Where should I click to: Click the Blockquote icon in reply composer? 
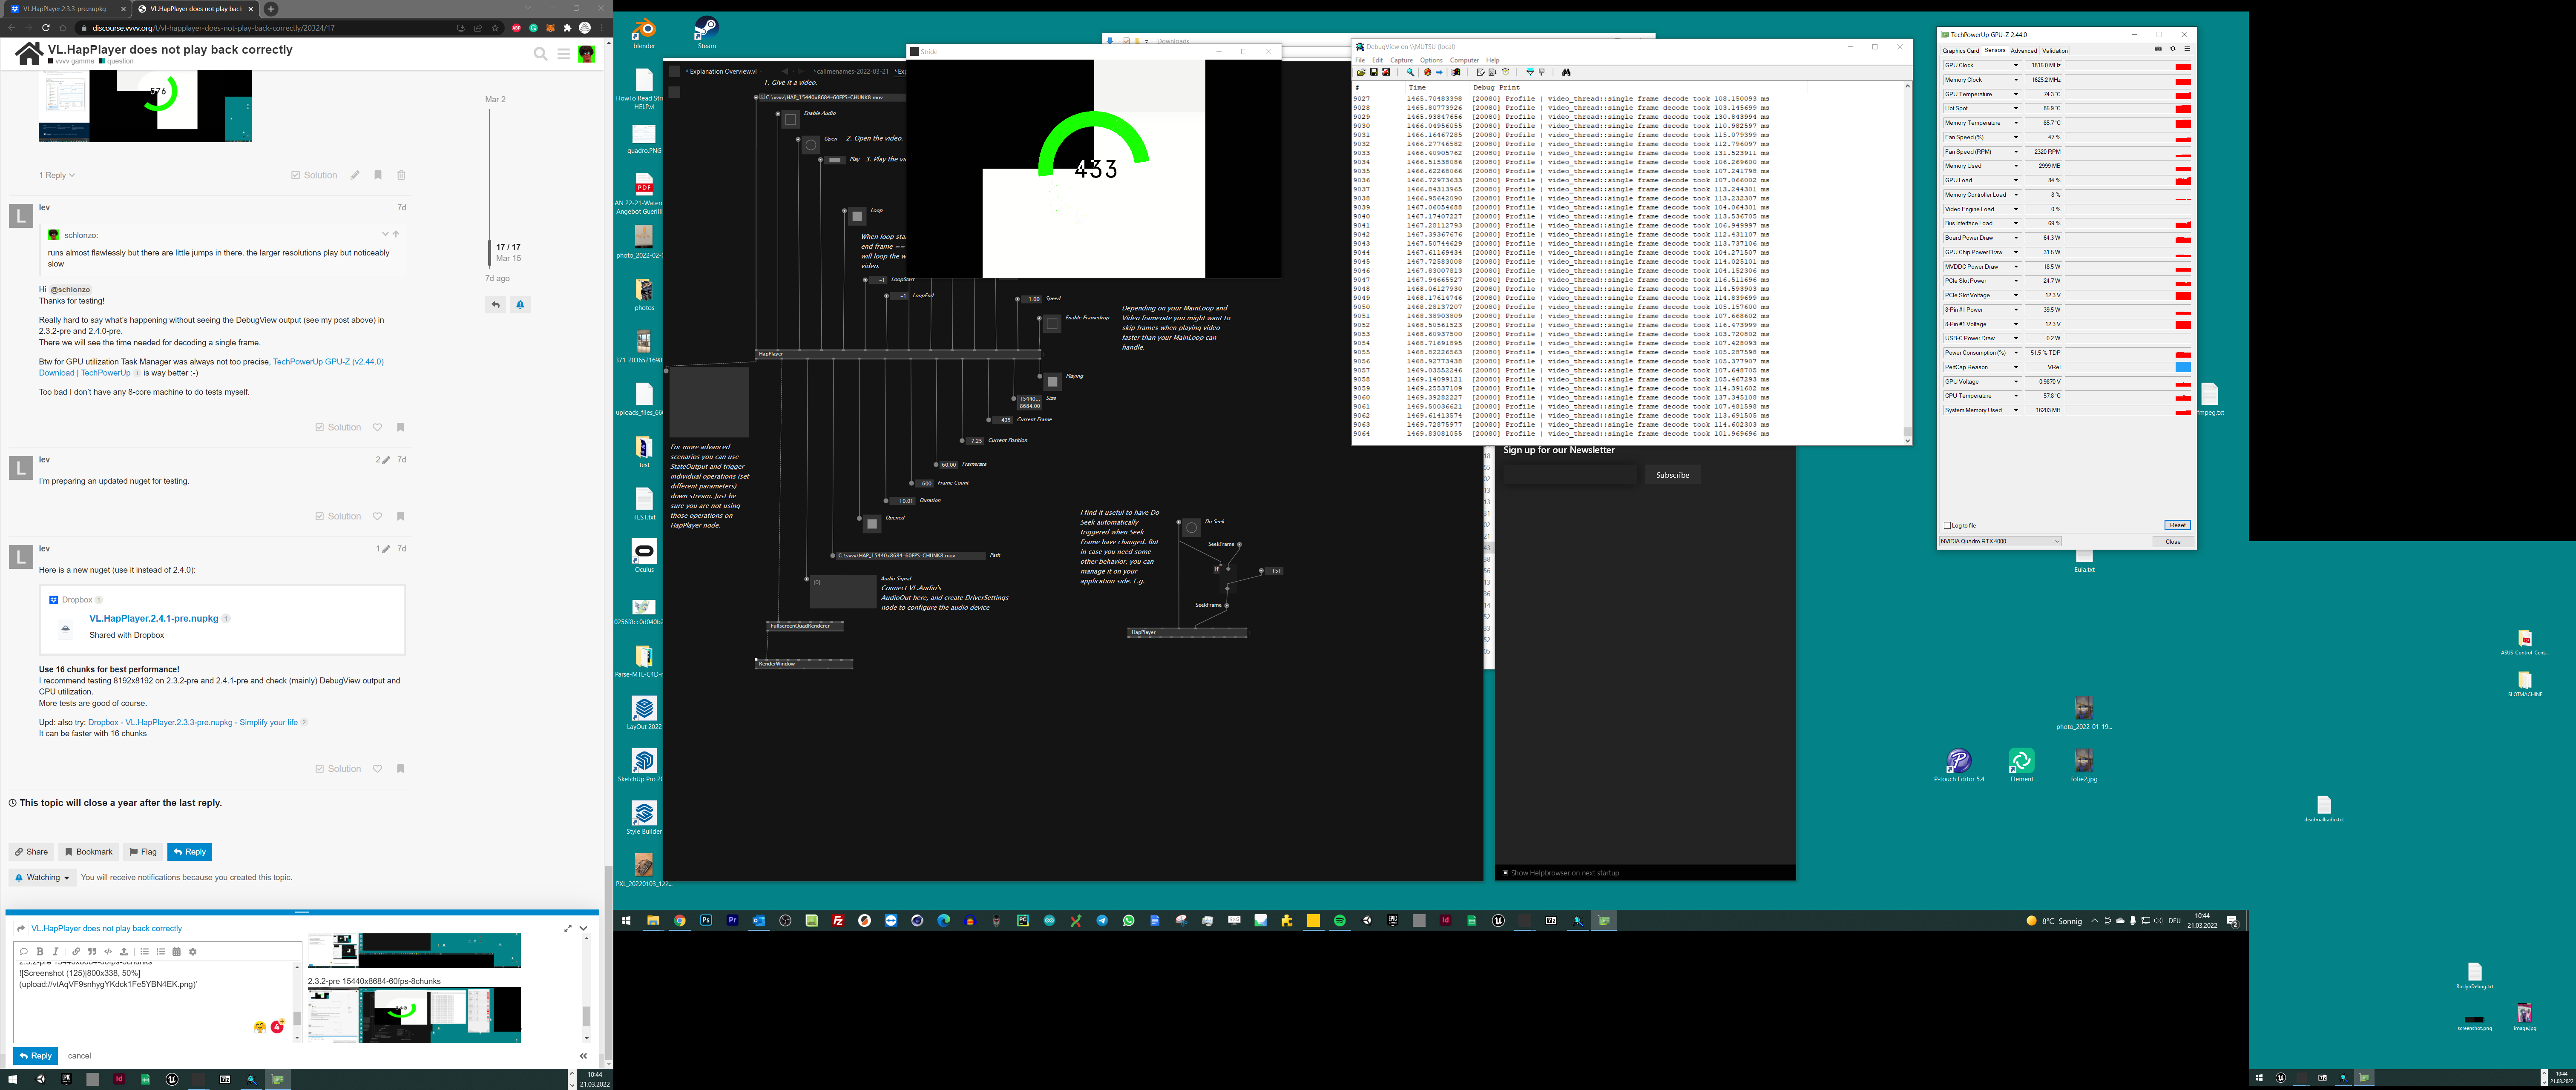(x=92, y=952)
